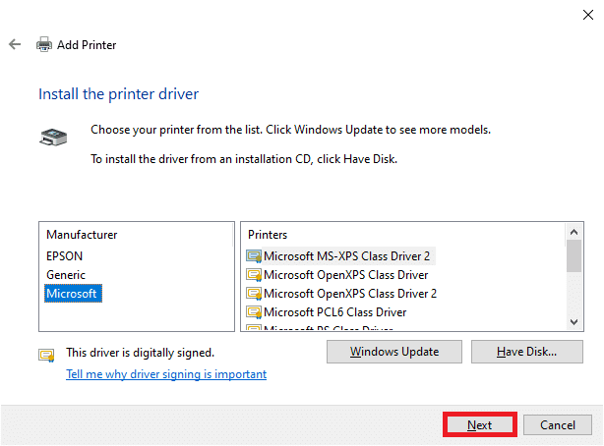Cancel the printer installation
This screenshot has height=446, width=604.
558,424
